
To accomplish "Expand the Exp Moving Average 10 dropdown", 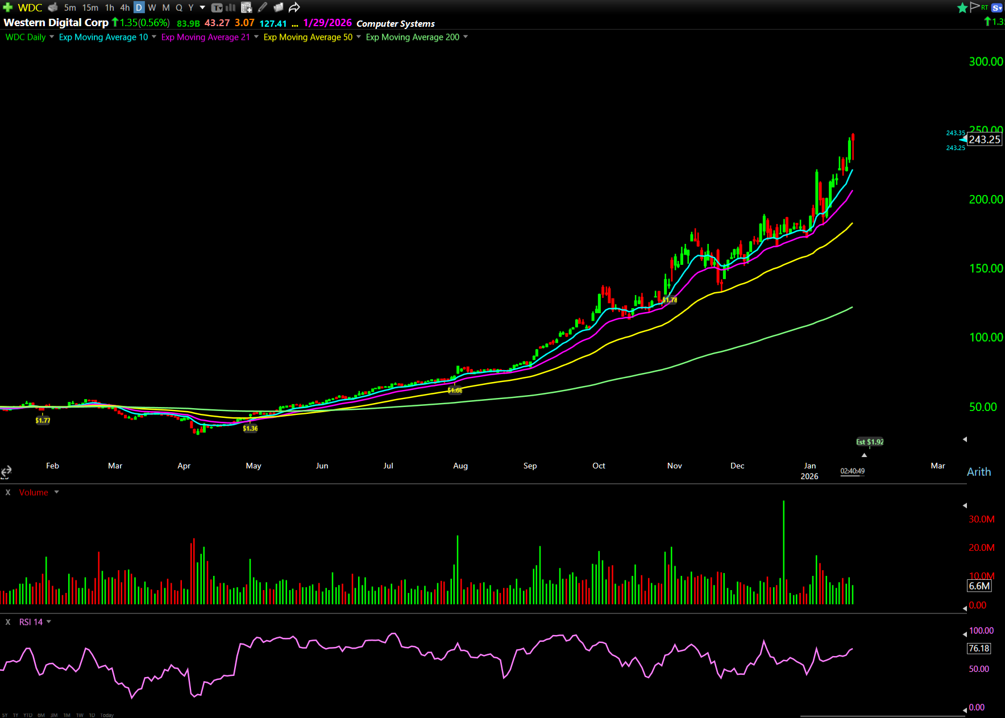I will (153, 37).
